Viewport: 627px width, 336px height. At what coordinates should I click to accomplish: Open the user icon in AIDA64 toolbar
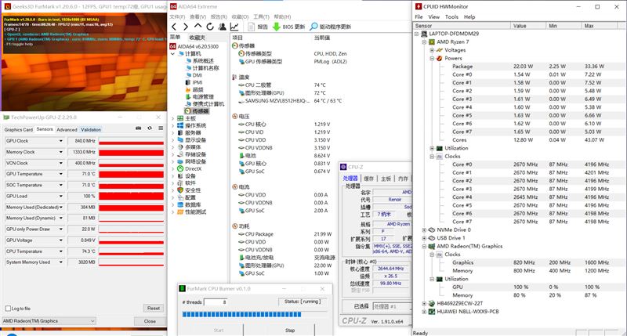click(223, 27)
